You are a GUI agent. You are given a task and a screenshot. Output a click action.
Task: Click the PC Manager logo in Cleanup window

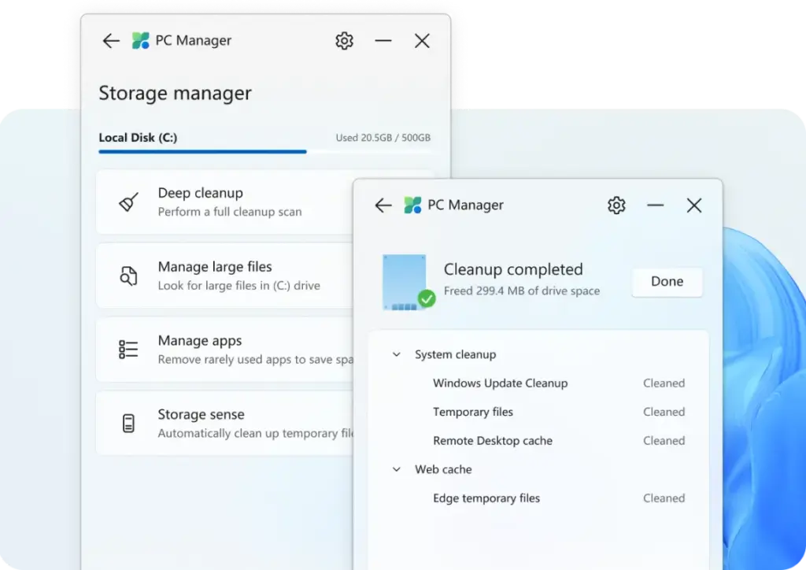[x=412, y=205]
